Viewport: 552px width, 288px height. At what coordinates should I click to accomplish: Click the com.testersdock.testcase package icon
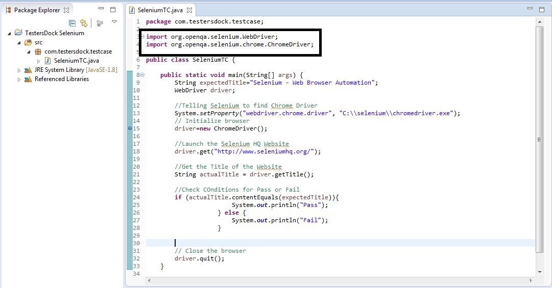pyautogui.click(x=38, y=51)
